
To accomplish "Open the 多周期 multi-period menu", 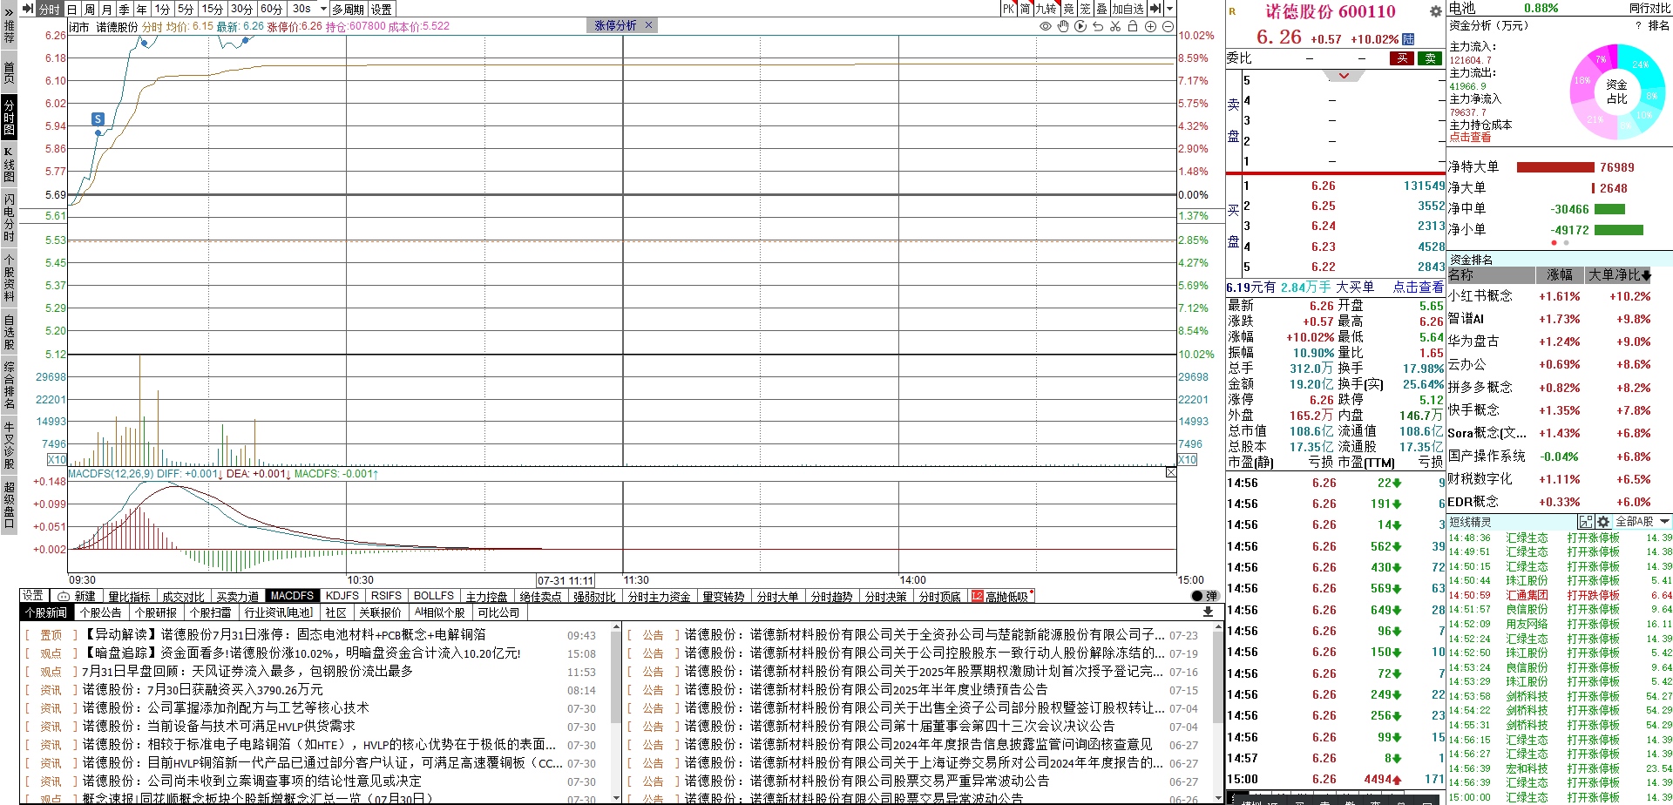I will coord(348,9).
